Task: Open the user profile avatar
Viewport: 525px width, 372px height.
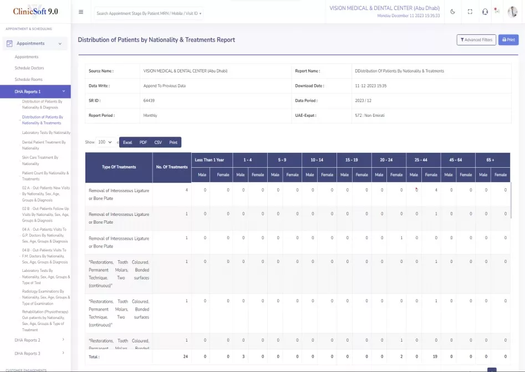Action: pos(512,12)
